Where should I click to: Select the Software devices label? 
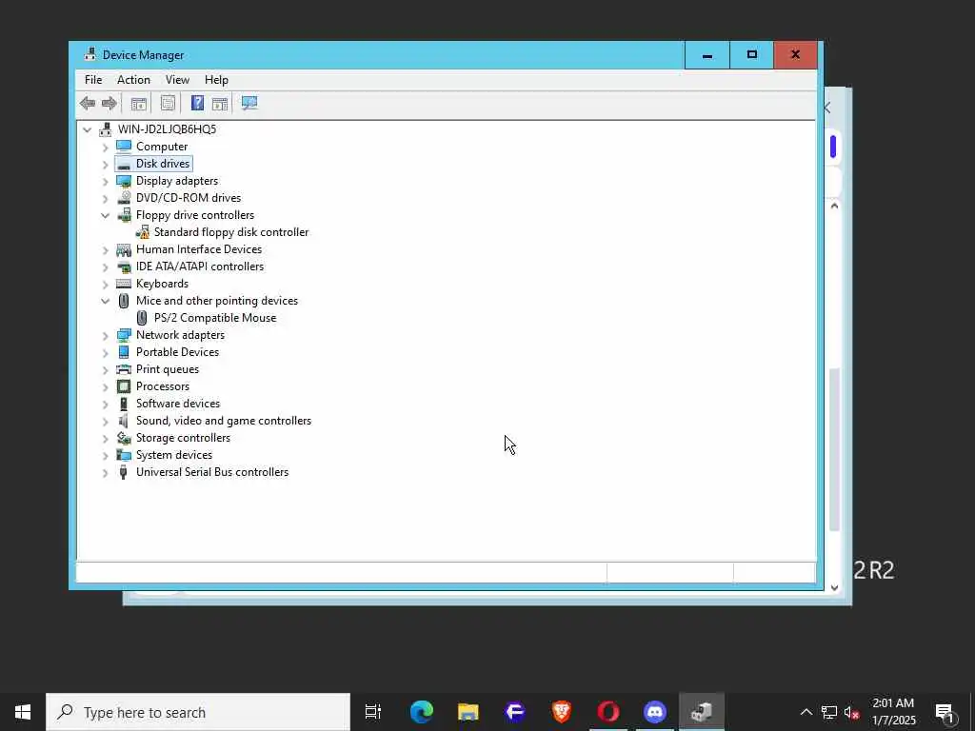(178, 404)
